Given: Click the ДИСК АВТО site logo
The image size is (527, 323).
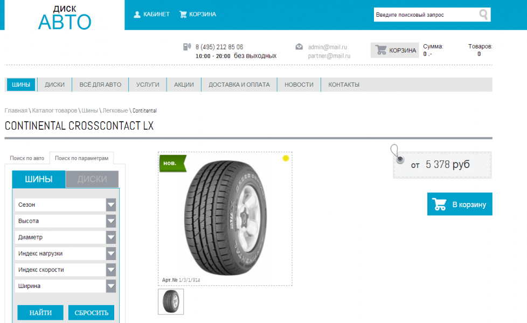Looking at the screenshot, I should coord(65,17).
